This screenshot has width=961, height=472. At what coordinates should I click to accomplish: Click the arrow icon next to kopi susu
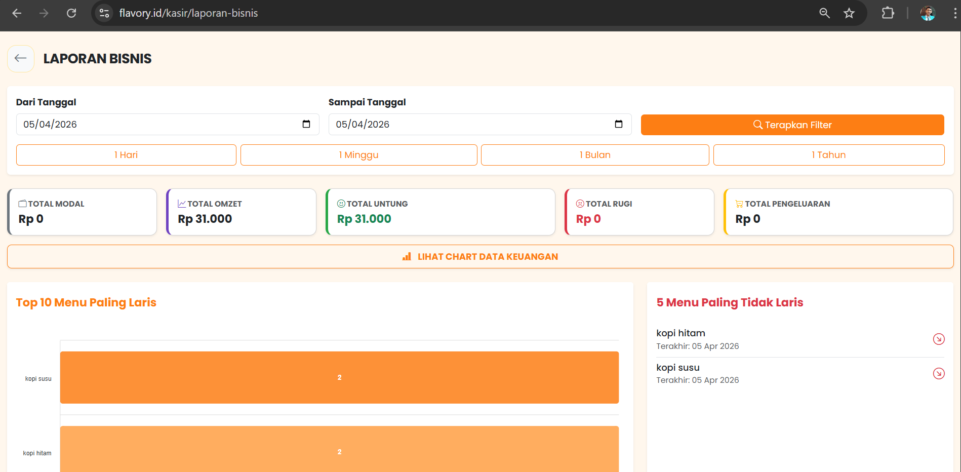[938, 374]
